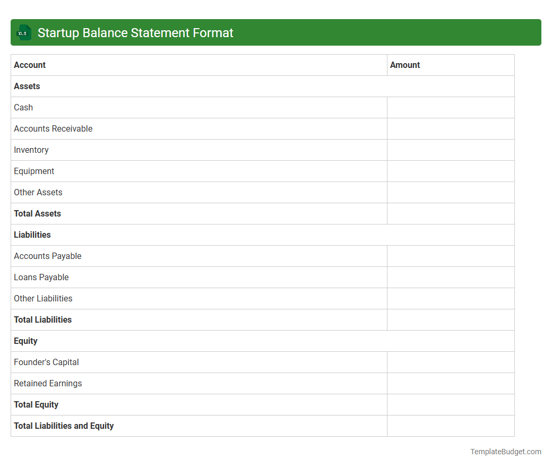Select the Accounts Receivable row

(x=53, y=128)
